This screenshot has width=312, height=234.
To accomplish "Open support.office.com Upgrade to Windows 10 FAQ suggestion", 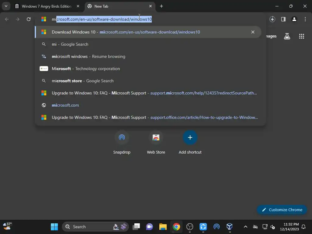I will [148, 117].
